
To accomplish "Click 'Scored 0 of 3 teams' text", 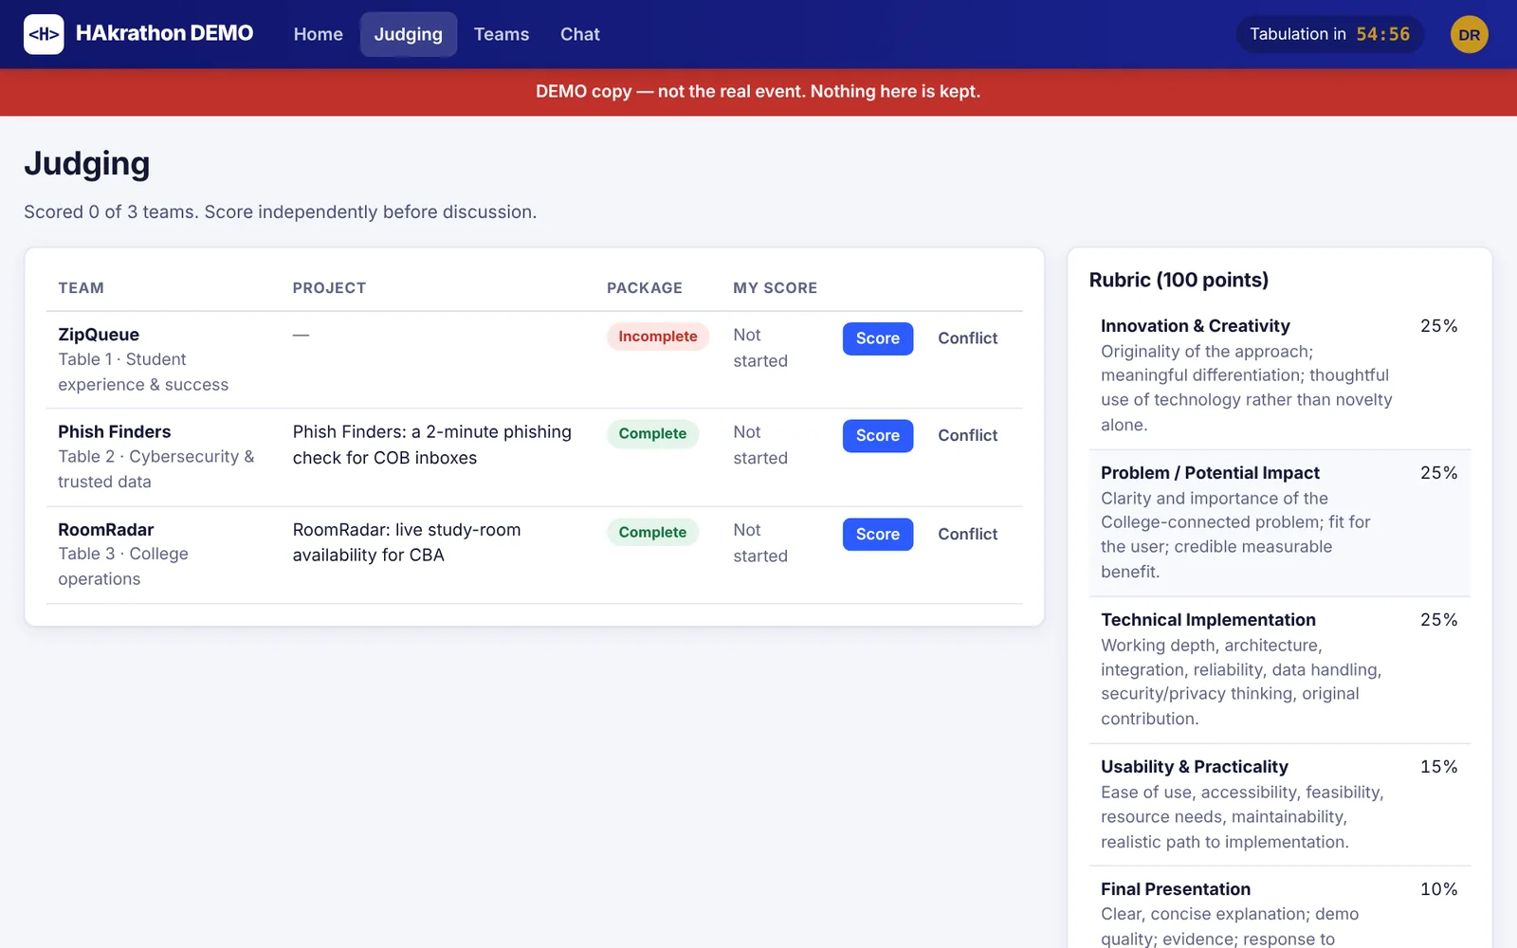I will pos(112,212).
